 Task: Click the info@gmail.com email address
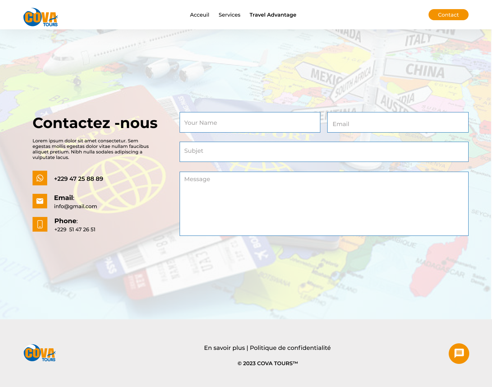[75, 206]
